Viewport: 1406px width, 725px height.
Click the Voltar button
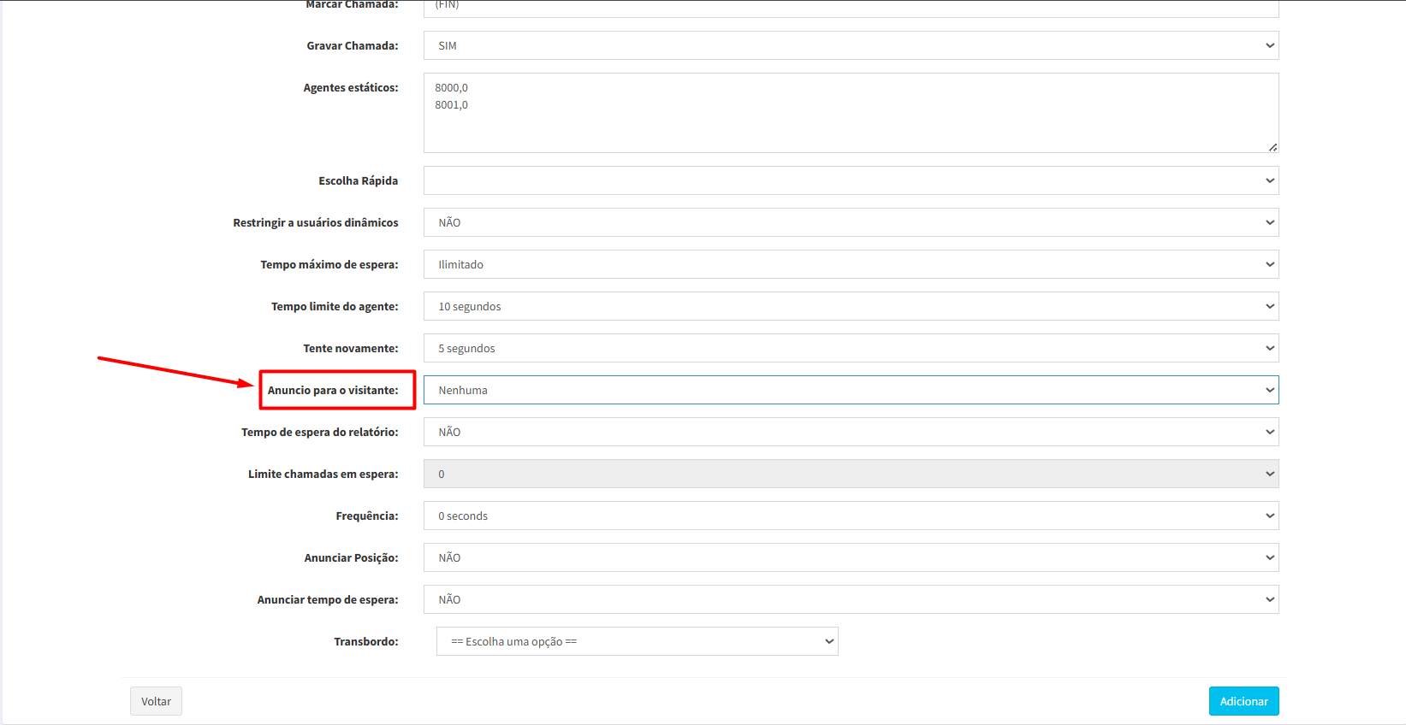click(x=156, y=701)
